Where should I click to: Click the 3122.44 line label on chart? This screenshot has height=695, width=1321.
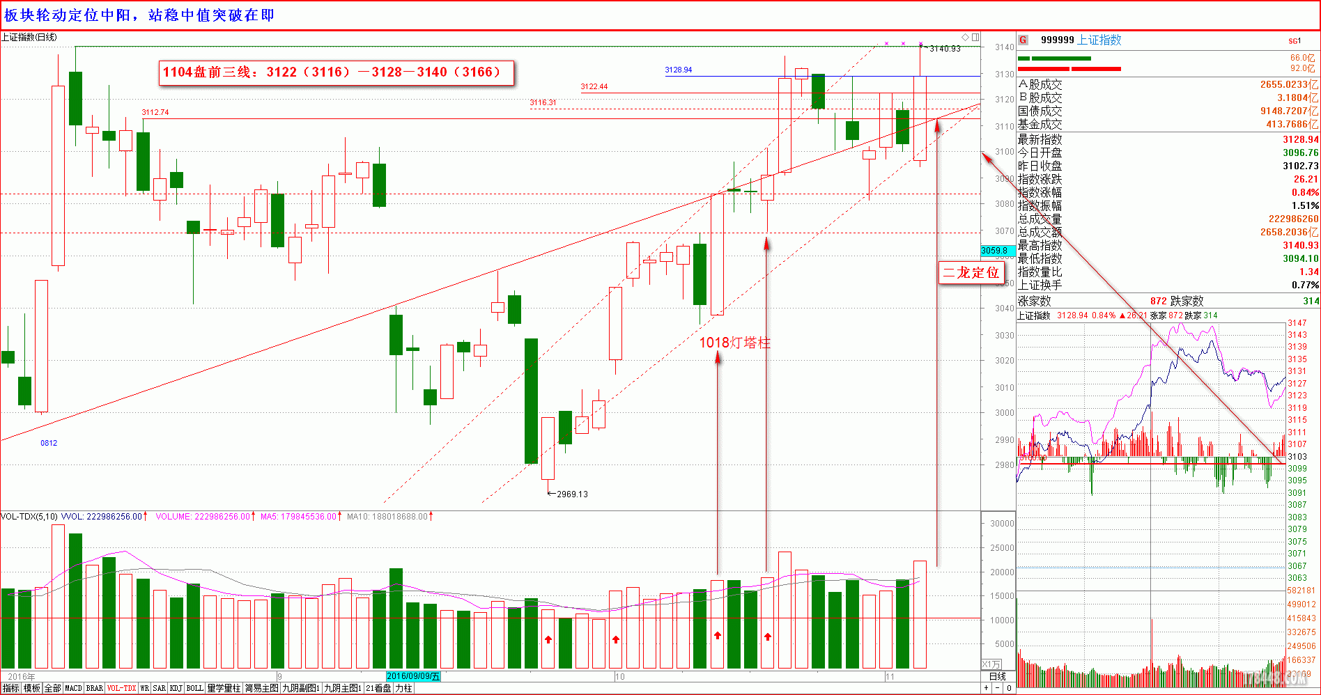point(594,86)
